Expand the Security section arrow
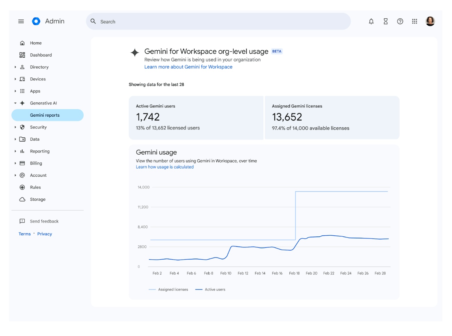 [15, 127]
